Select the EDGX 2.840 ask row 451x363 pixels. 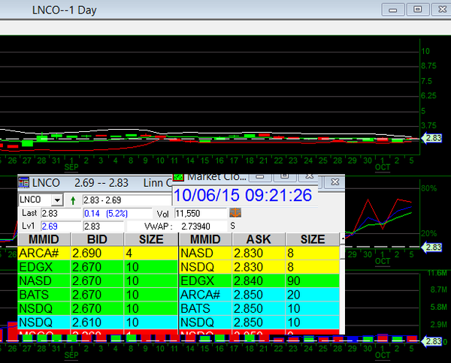[258, 280]
